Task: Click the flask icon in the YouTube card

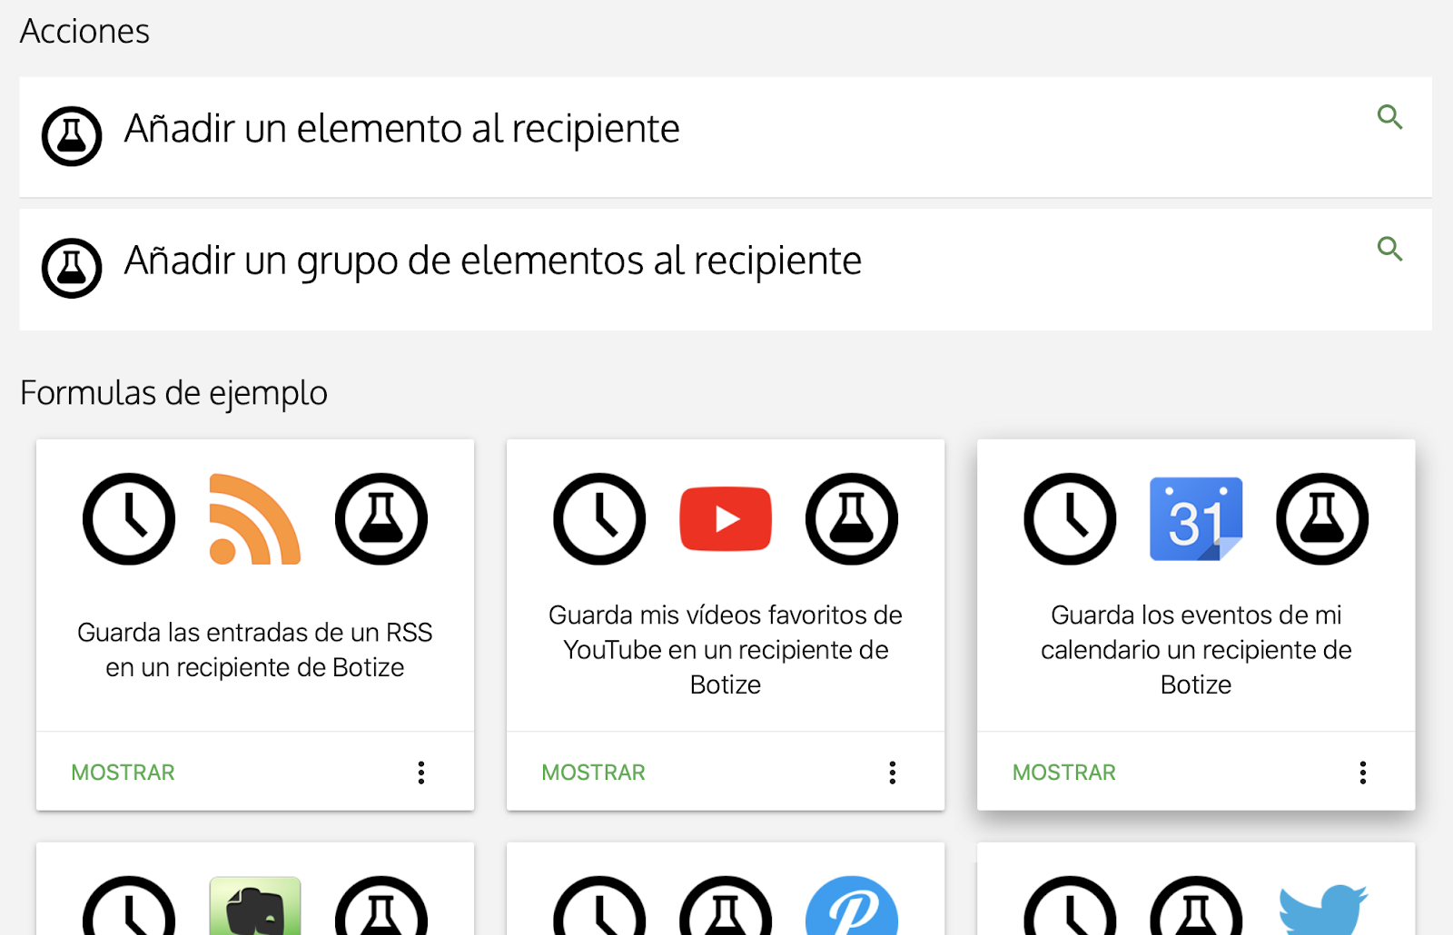Action: click(852, 519)
